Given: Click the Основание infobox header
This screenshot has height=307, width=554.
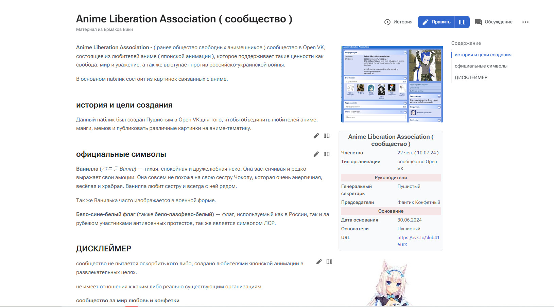Looking at the screenshot, I should (x=391, y=211).
